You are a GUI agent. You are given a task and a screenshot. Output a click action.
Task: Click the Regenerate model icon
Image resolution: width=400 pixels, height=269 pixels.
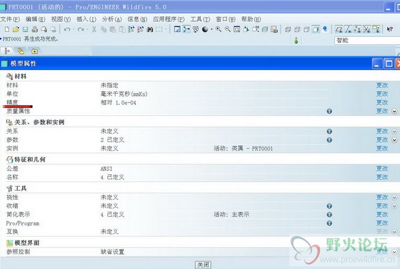pos(131,29)
